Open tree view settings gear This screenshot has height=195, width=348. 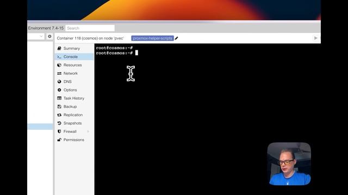[x=49, y=36]
